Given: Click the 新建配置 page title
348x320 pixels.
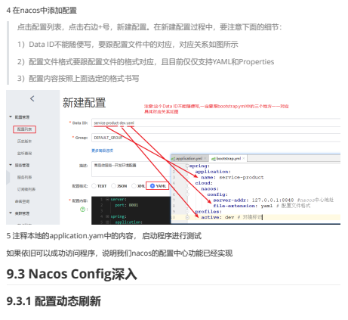Looking at the screenshot, I should [x=84, y=103].
